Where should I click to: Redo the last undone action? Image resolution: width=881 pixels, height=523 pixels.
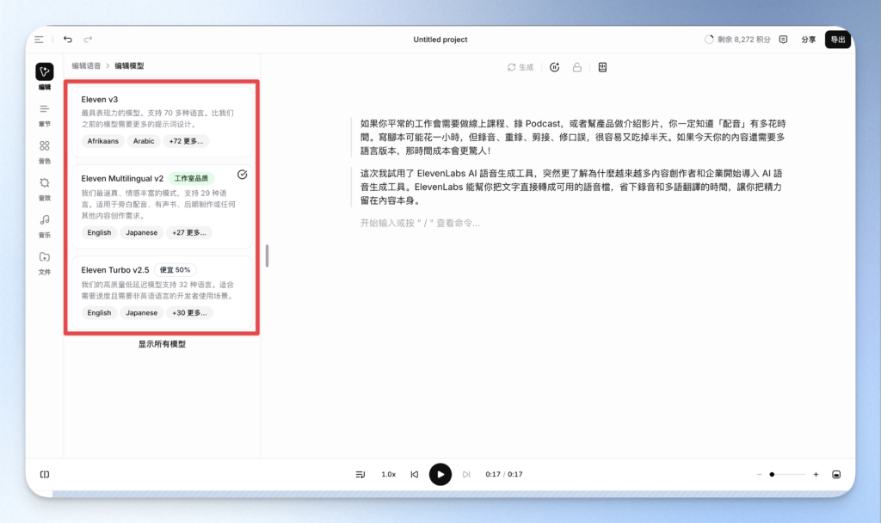(89, 40)
